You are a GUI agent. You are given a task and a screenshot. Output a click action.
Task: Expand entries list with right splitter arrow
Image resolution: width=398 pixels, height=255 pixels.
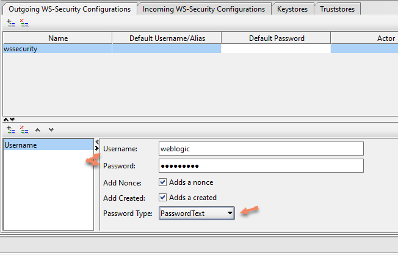coord(96,148)
